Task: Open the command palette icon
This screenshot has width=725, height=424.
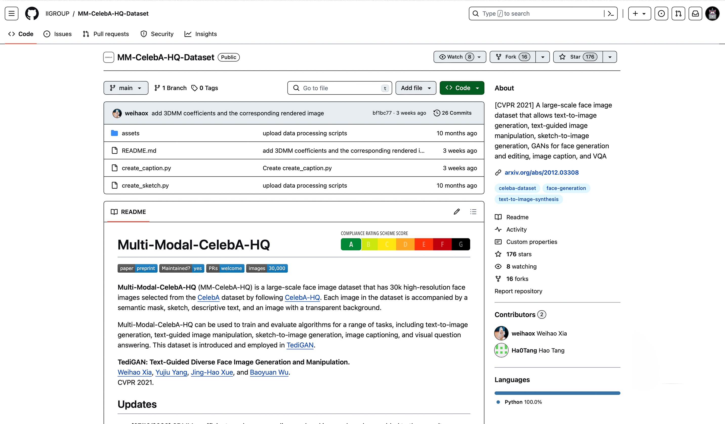Action: (x=611, y=13)
